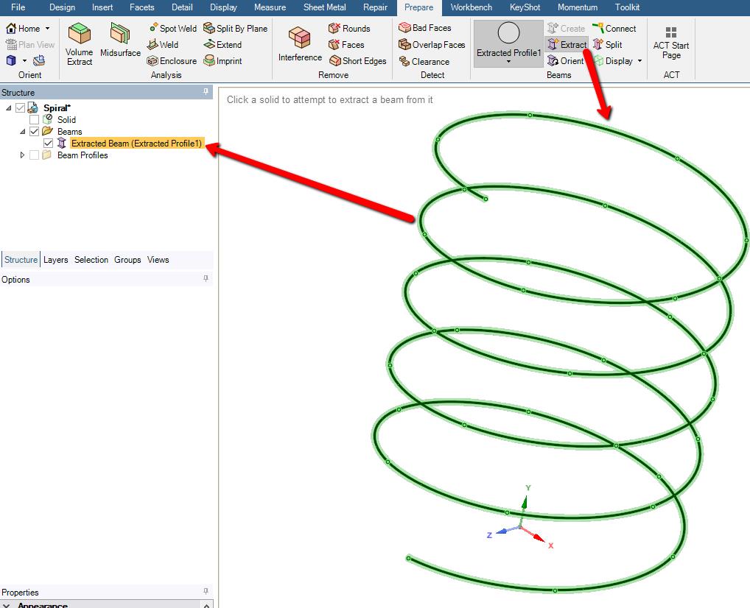Detect Overlap Faces
This screenshot has width=750, height=608.
tap(432, 44)
